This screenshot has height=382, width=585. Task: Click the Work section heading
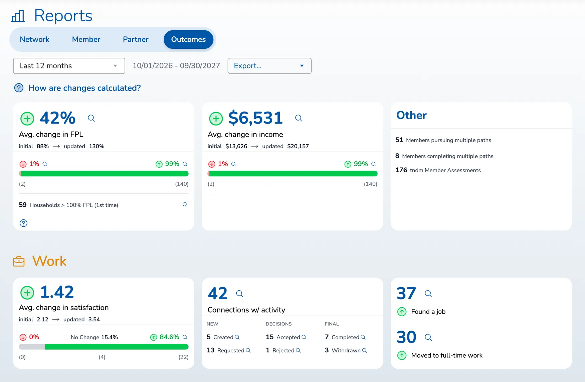point(49,261)
